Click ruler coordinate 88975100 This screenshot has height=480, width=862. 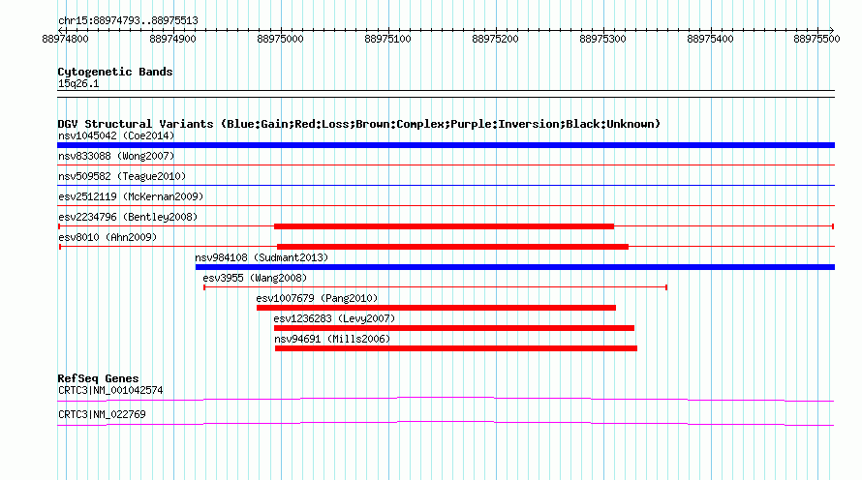point(387,39)
